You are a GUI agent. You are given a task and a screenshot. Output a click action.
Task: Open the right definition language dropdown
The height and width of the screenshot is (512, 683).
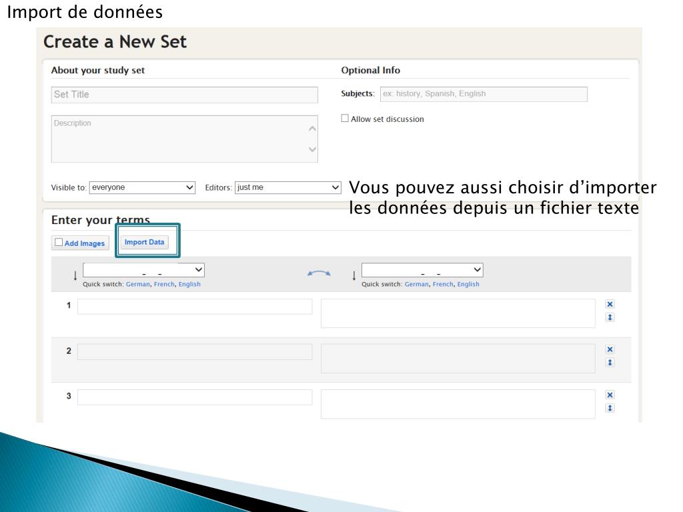[x=422, y=270]
